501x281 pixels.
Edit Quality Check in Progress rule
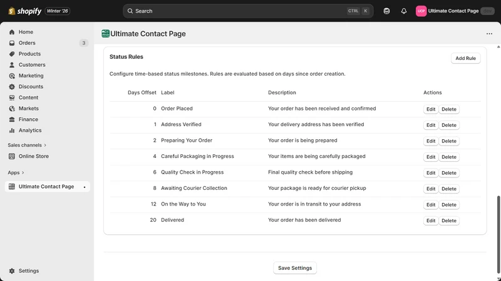pyautogui.click(x=431, y=173)
